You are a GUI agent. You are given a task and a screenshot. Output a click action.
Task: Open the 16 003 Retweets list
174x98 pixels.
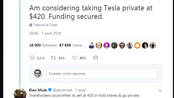click(x=43, y=45)
